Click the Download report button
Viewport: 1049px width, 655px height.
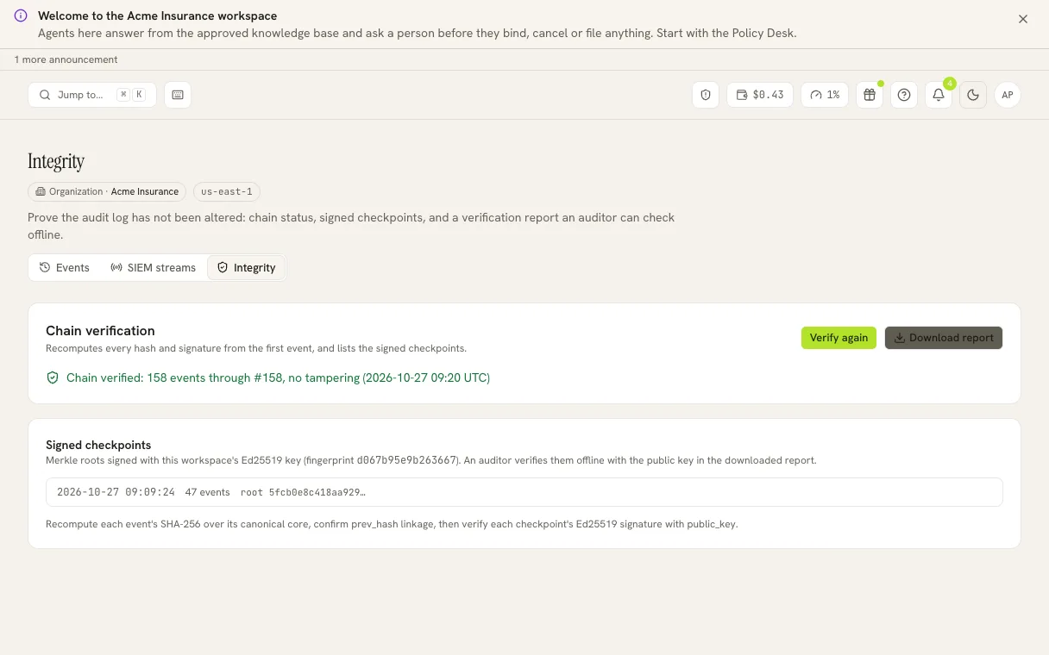944,338
